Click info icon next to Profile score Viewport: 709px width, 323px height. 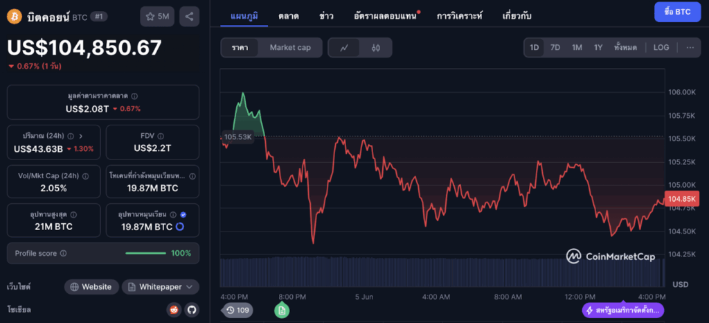tap(63, 254)
